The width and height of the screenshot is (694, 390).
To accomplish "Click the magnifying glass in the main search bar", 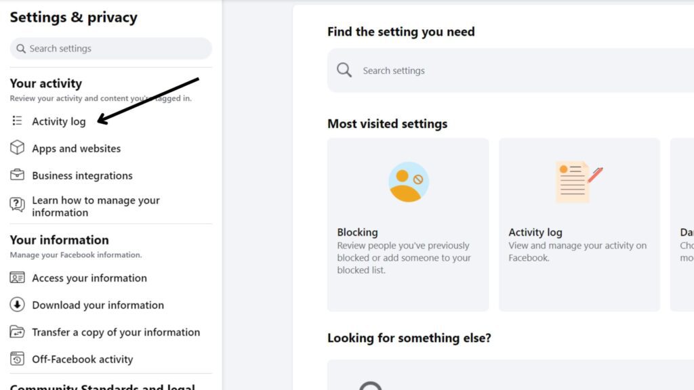I will click(344, 70).
